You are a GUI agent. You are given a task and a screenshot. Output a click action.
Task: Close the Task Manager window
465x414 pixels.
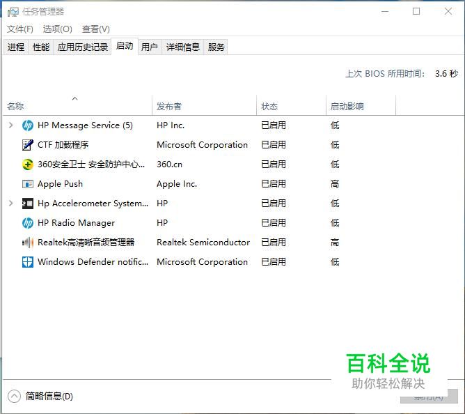click(x=448, y=12)
